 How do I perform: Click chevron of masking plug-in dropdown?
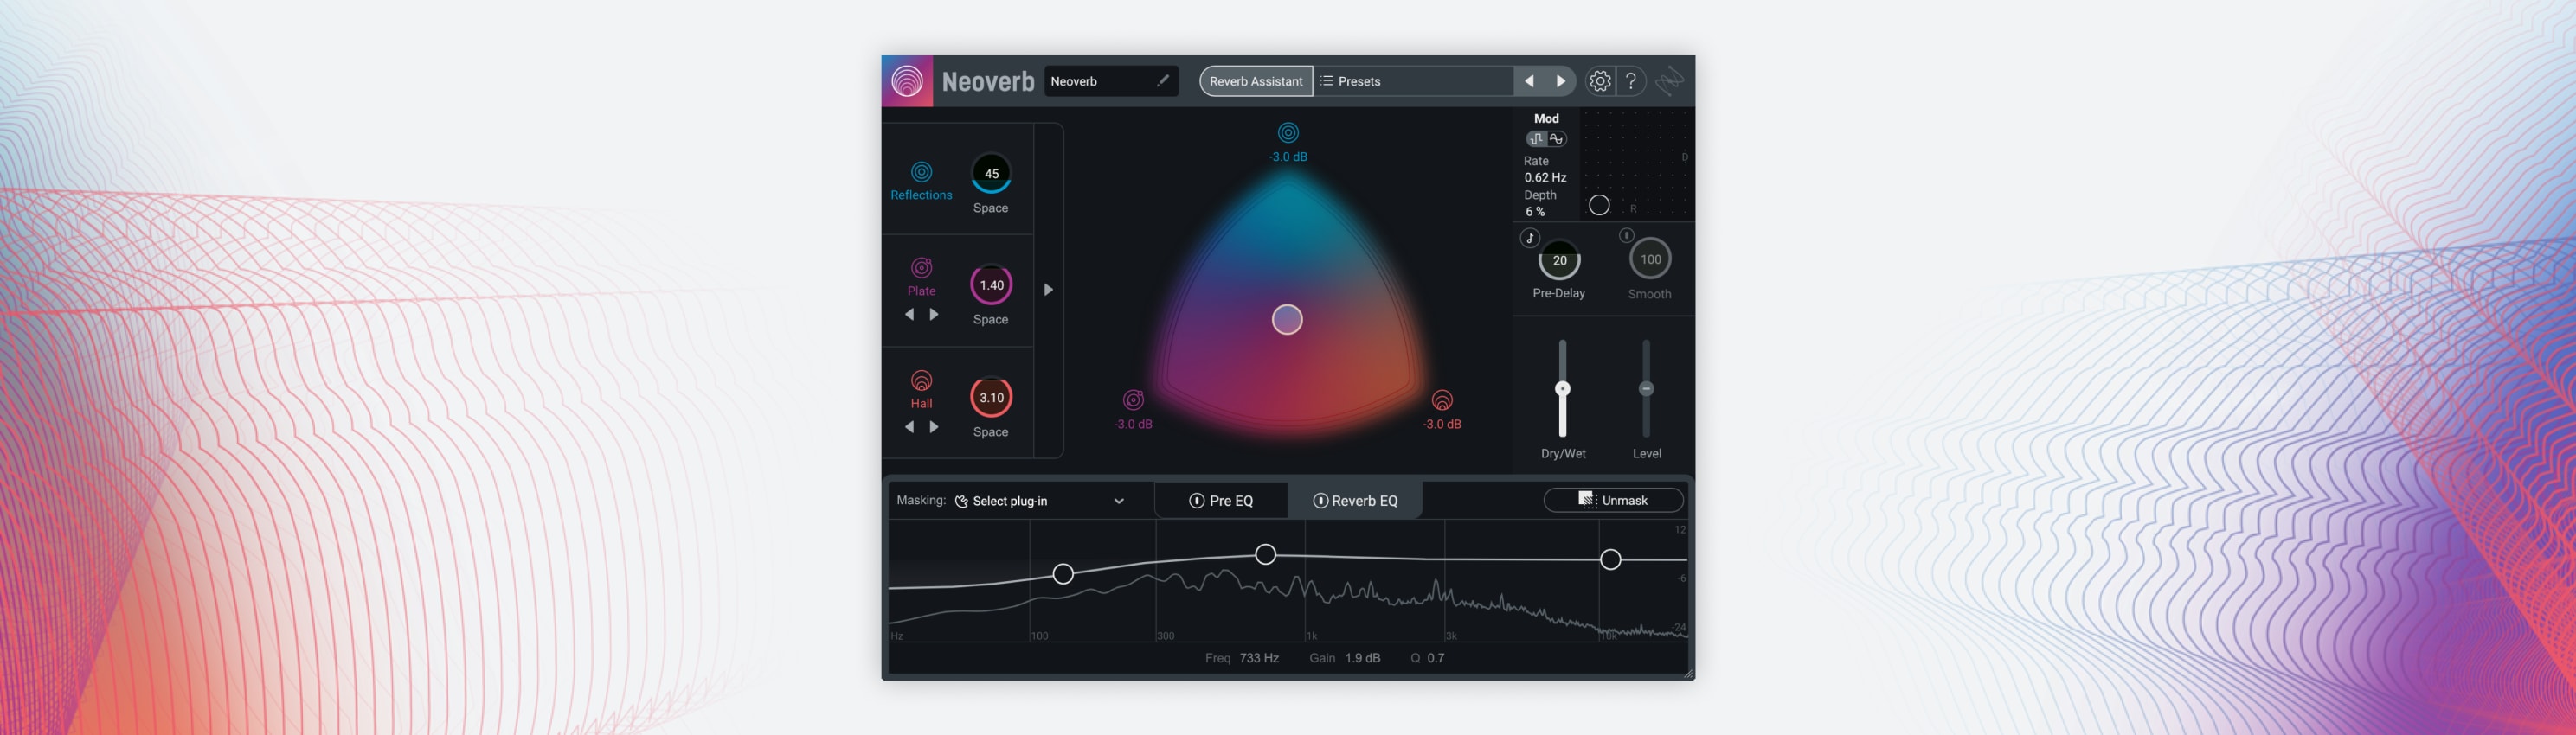coord(1119,502)
